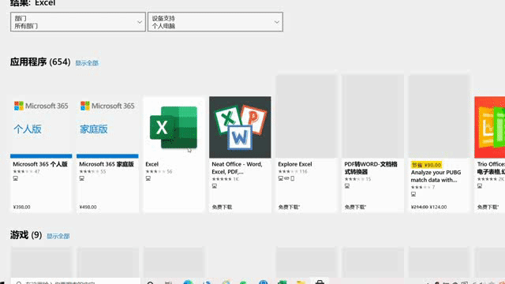Click the Neat Office - Word, Excel, PDF title

(237, 168)
